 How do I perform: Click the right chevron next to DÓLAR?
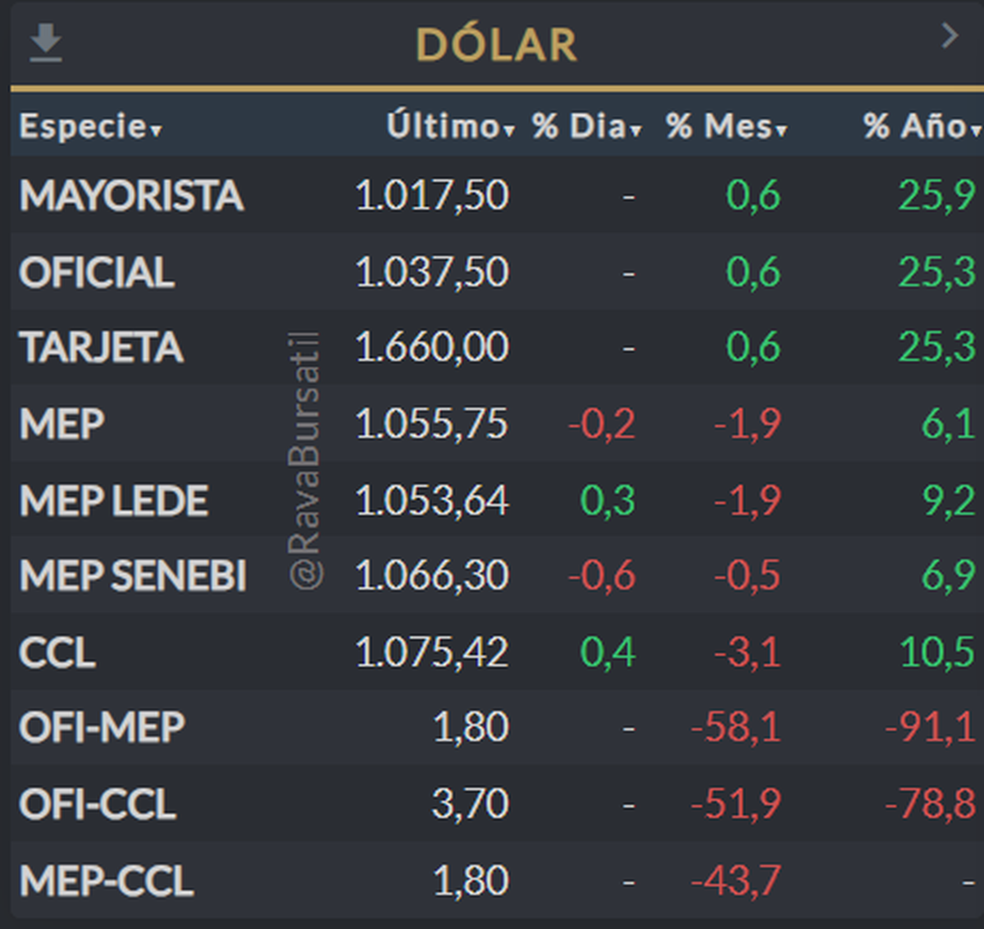(950, 36)
